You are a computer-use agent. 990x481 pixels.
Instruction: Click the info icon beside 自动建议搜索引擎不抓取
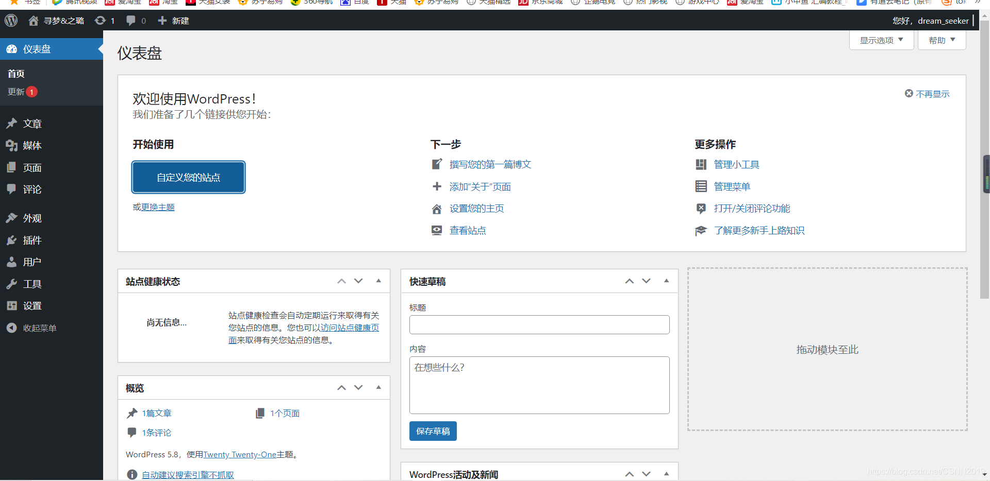(132, 474)
